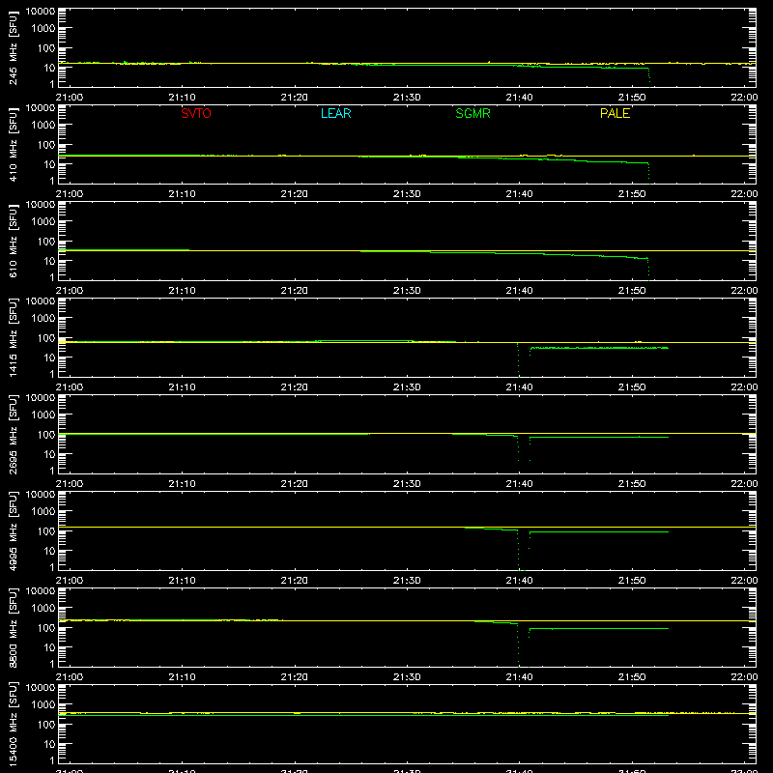Select the 2695 MHz [SFU] axis label
Image resolution: width=773 pixels, height=773 pixels.
click(x=14, y=434)
